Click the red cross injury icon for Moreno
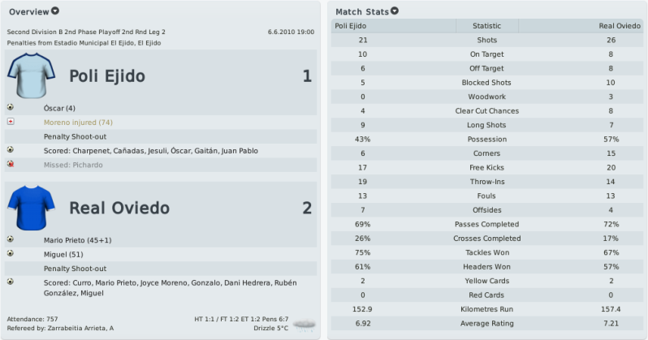Image resolution: width=648 pixels, height=340 pixels. (x=11, y=122)
